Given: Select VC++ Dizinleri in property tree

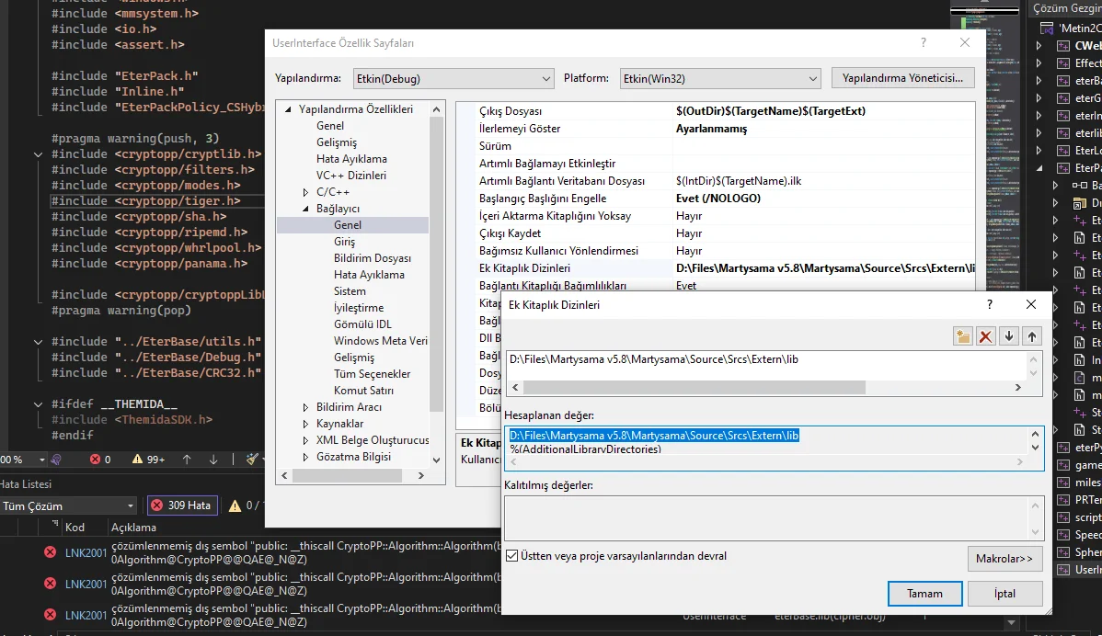Looking at the screenshot, I should click(350, 176).
